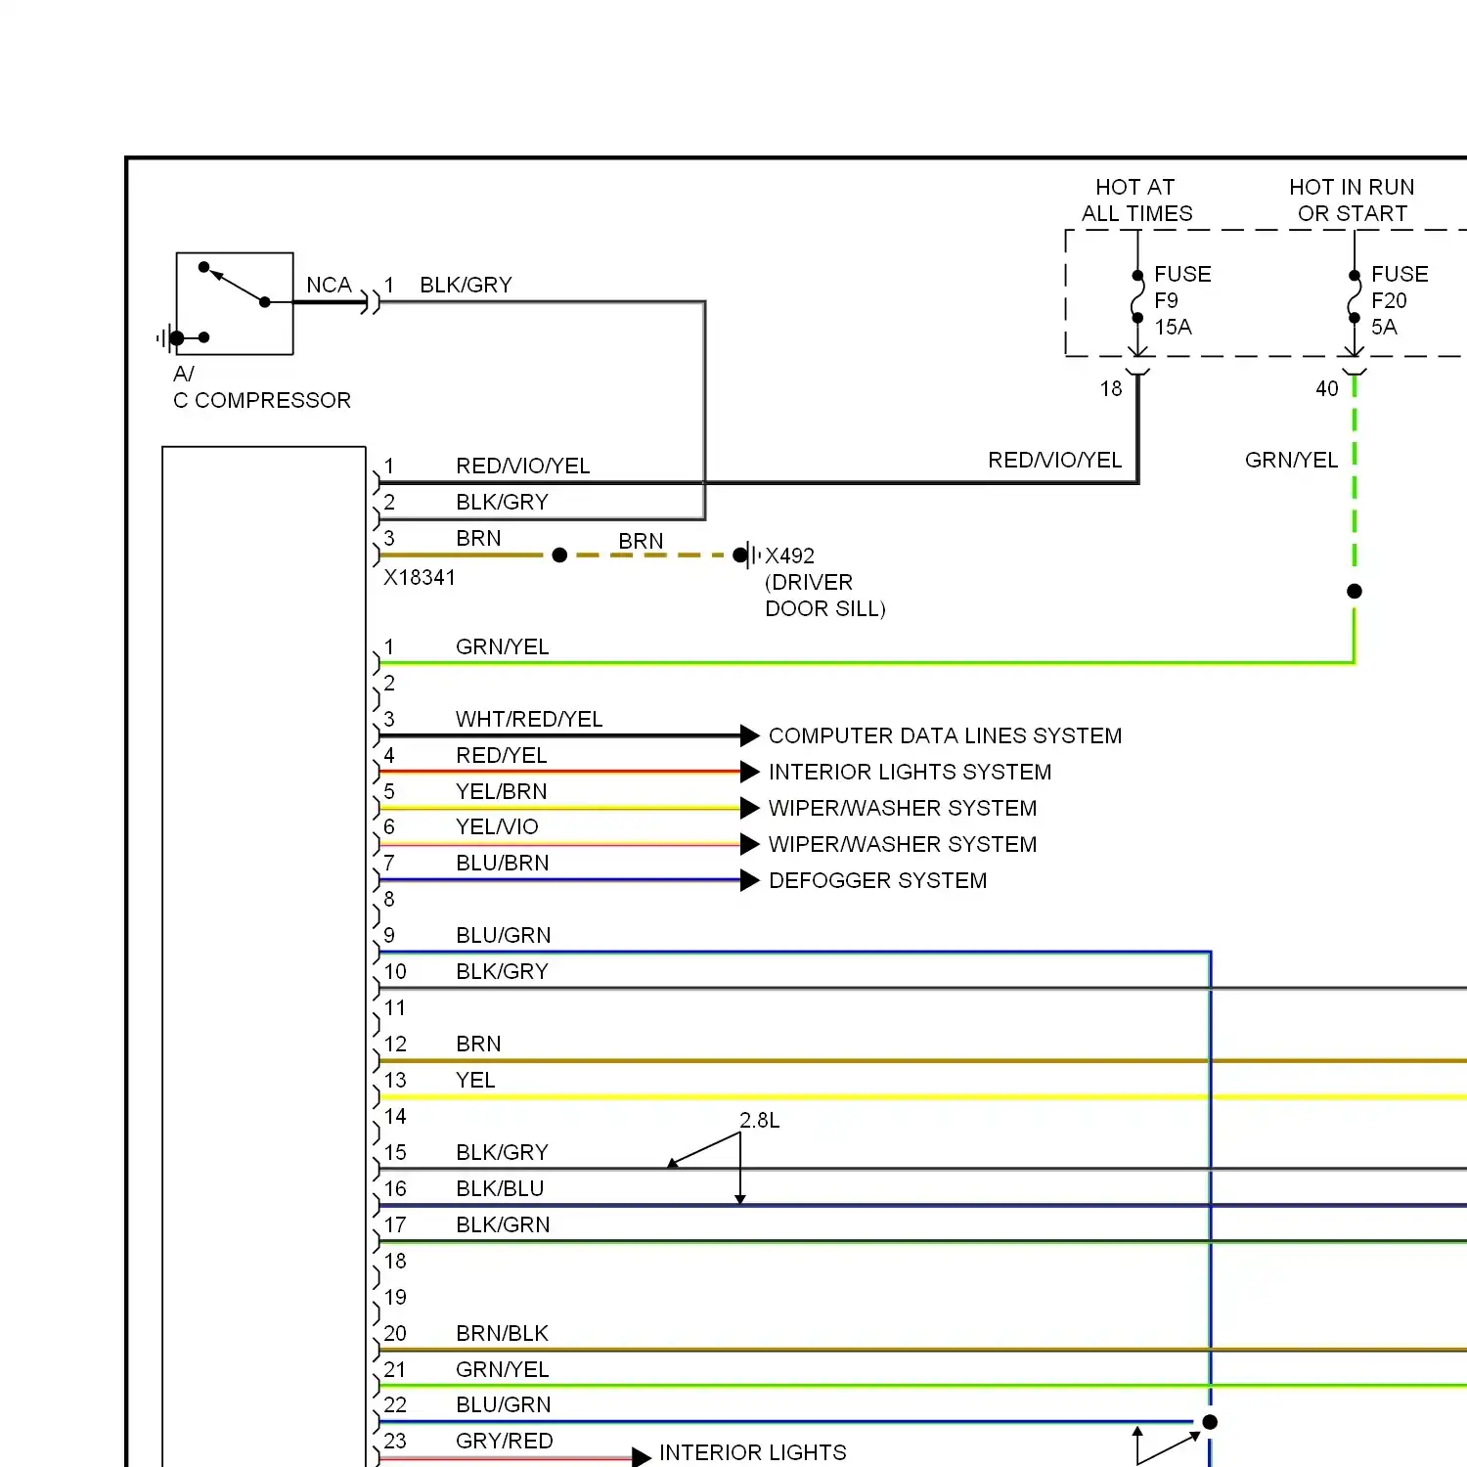Select the pin 10 BLK/GRY label
The image size is (1467, 1467).
coord(502,972)
